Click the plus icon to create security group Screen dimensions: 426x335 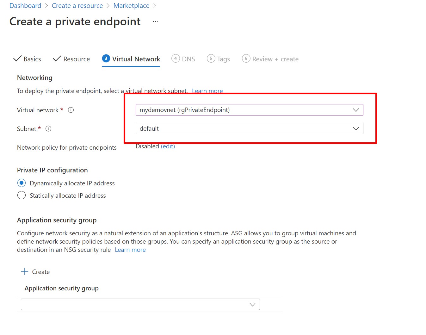tap(25, 272)
